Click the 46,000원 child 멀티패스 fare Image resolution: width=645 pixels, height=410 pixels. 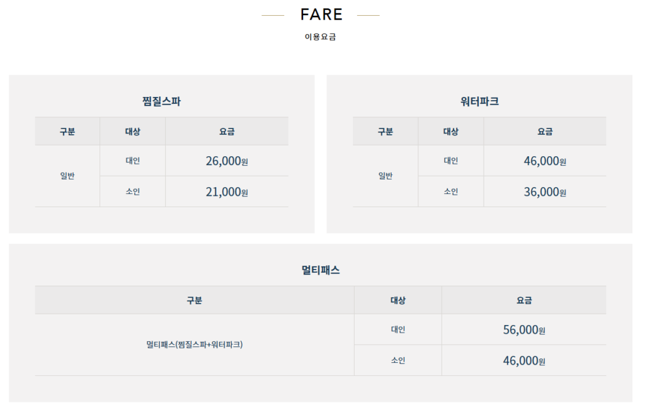click(x=524, y=361)
